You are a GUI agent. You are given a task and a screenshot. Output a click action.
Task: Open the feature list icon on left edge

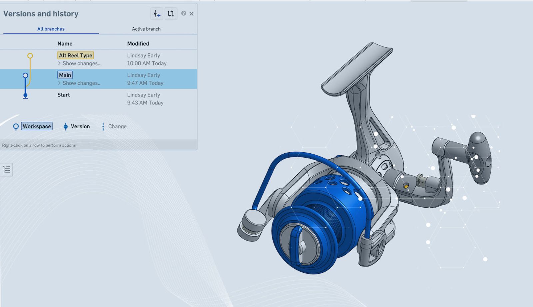pyautogui.click(x=6, y=170)
